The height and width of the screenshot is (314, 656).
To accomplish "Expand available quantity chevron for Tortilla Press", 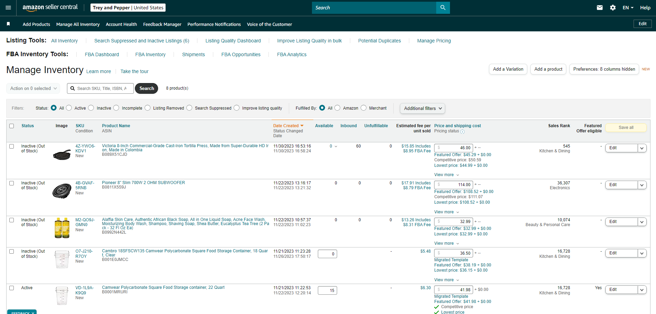I will pos(336,146).
